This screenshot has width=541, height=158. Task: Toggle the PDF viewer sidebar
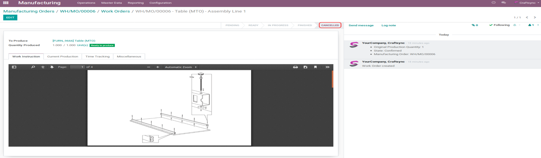(14, 67)
